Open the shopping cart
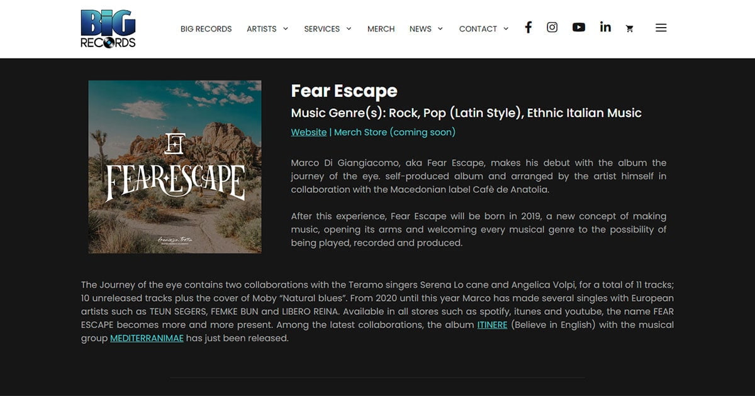This screenshot has height=396, width=755. (630, 28)
